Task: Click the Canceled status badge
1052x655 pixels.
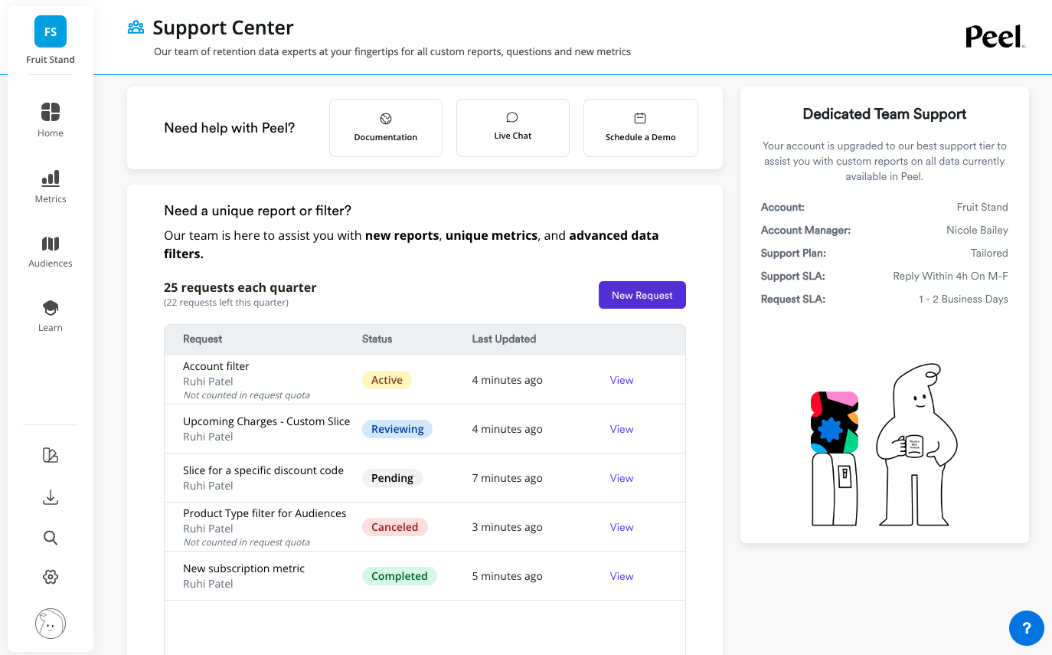Action: pyautogui.click(x=395, y=527)
